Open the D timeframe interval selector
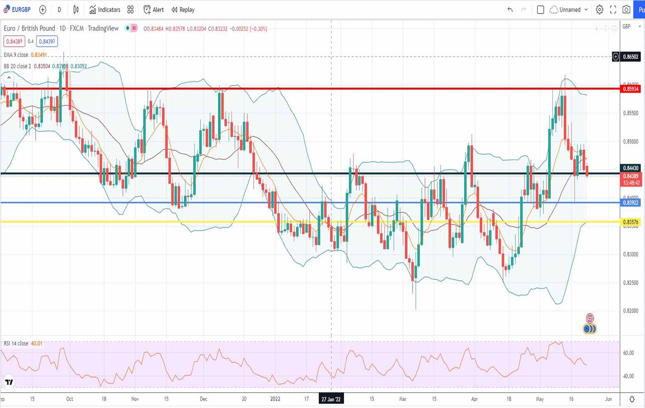The width and height of the screenshot is (645, 408). click(x=59, y=10)
